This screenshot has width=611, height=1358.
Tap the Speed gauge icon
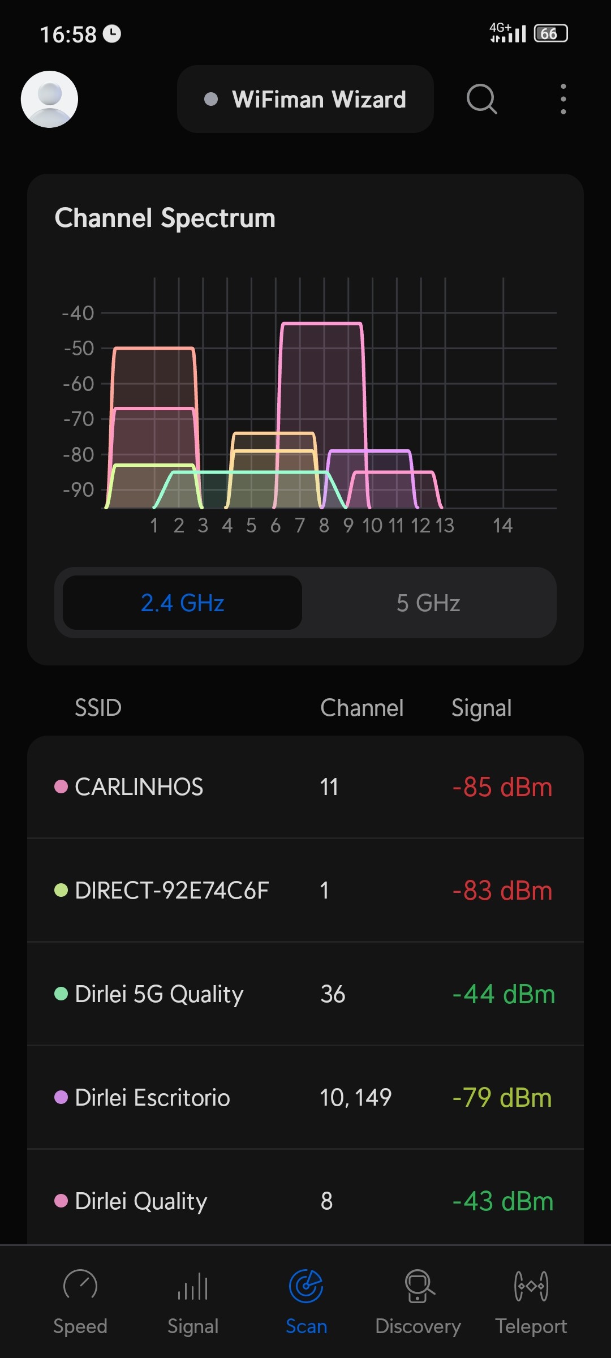tap(80, 1286)
